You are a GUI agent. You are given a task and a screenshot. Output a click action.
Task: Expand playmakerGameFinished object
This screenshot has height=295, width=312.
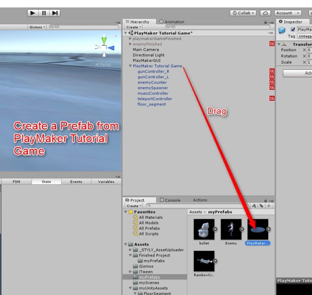pos(130,38)
